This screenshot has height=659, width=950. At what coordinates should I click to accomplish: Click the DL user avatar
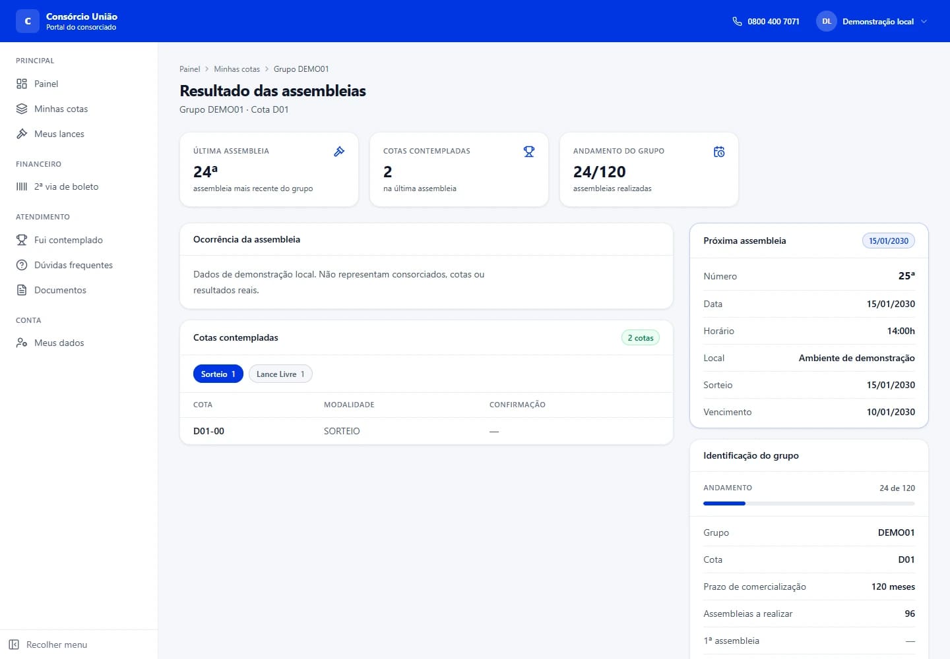point(827,21)
